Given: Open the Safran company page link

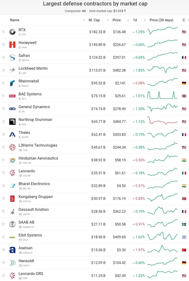Looking at the screenshot, I should [x=24, y=56].
